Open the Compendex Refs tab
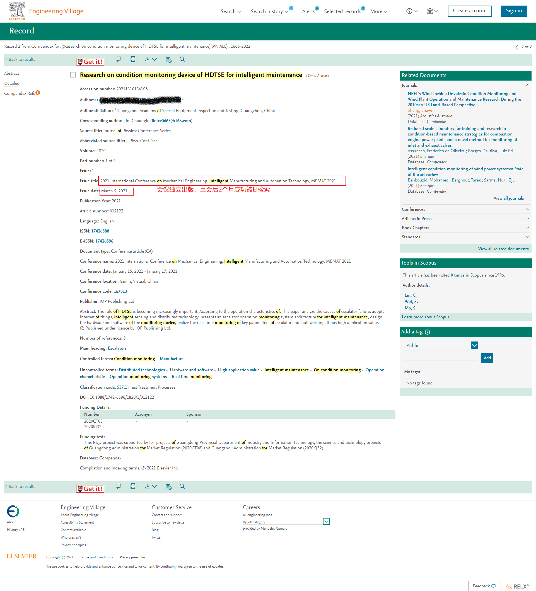The image size is (536, 591). pyautogui.click(x=19, y=93)
